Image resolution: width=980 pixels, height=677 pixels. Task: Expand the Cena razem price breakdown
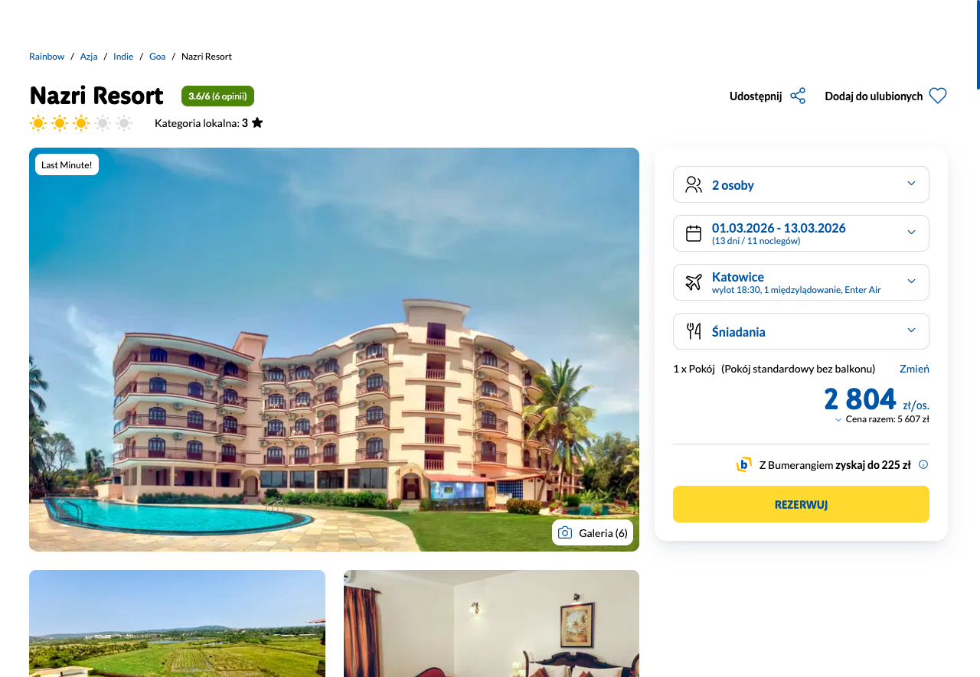tap(882, 419)
